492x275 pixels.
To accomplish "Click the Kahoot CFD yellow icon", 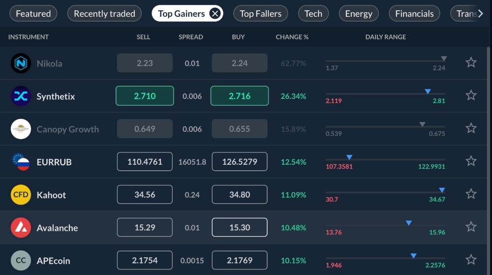I will (x=21, y=195).
